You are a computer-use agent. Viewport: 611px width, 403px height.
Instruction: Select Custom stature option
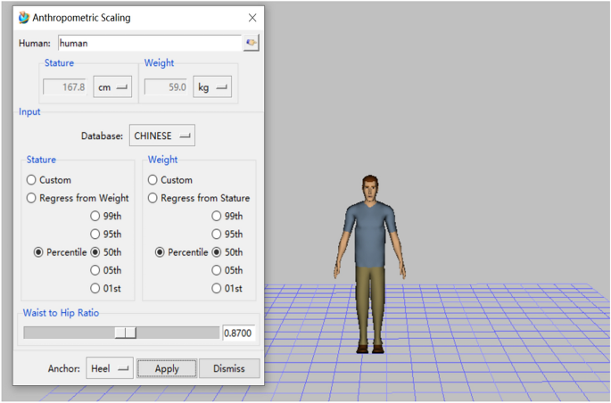click(31, 180)
